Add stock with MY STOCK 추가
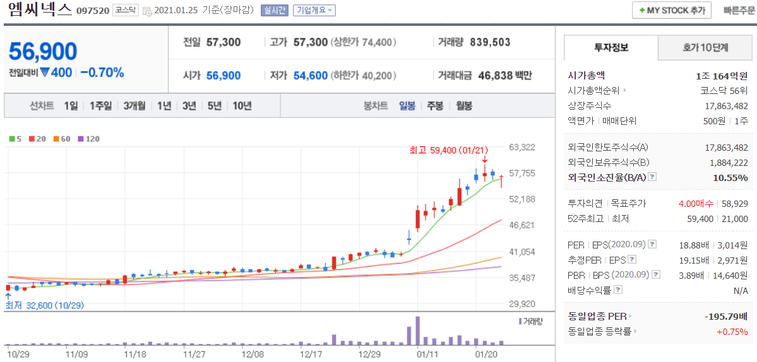The width and height of the screenshot is (757, 362). [x=672, y=10]
